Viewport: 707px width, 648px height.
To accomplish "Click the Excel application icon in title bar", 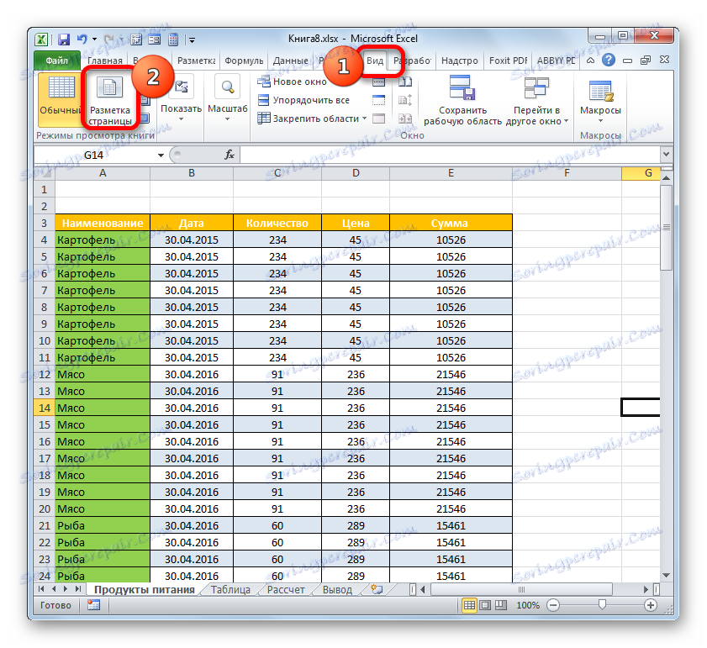I will coord(41,40).
